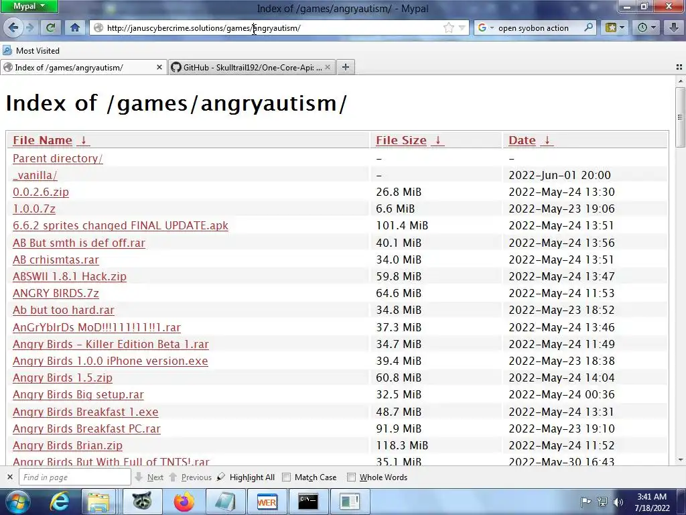Launch Internet Explorer from the taskbar

[x=59, y=502]
